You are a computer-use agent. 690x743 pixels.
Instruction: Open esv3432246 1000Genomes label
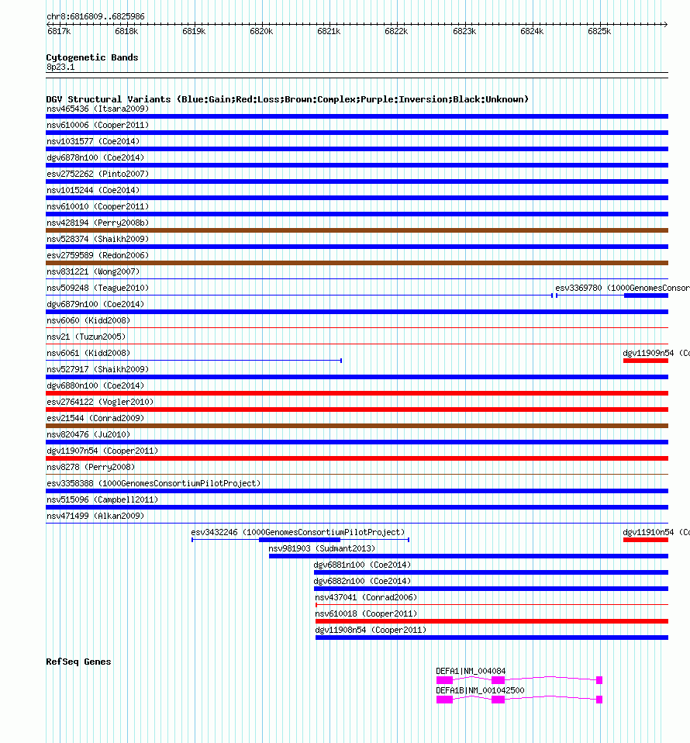[x=298, y=532]
